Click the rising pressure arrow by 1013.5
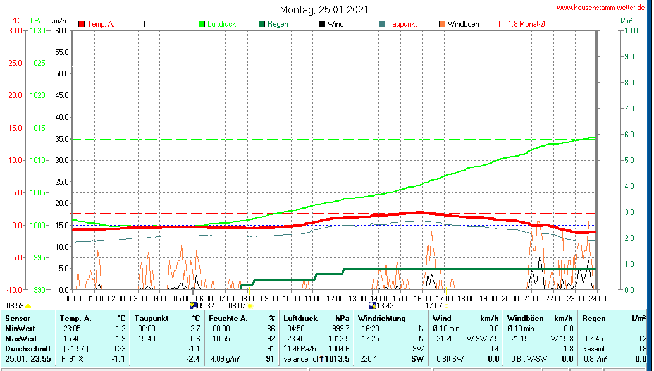 (321, 359)
